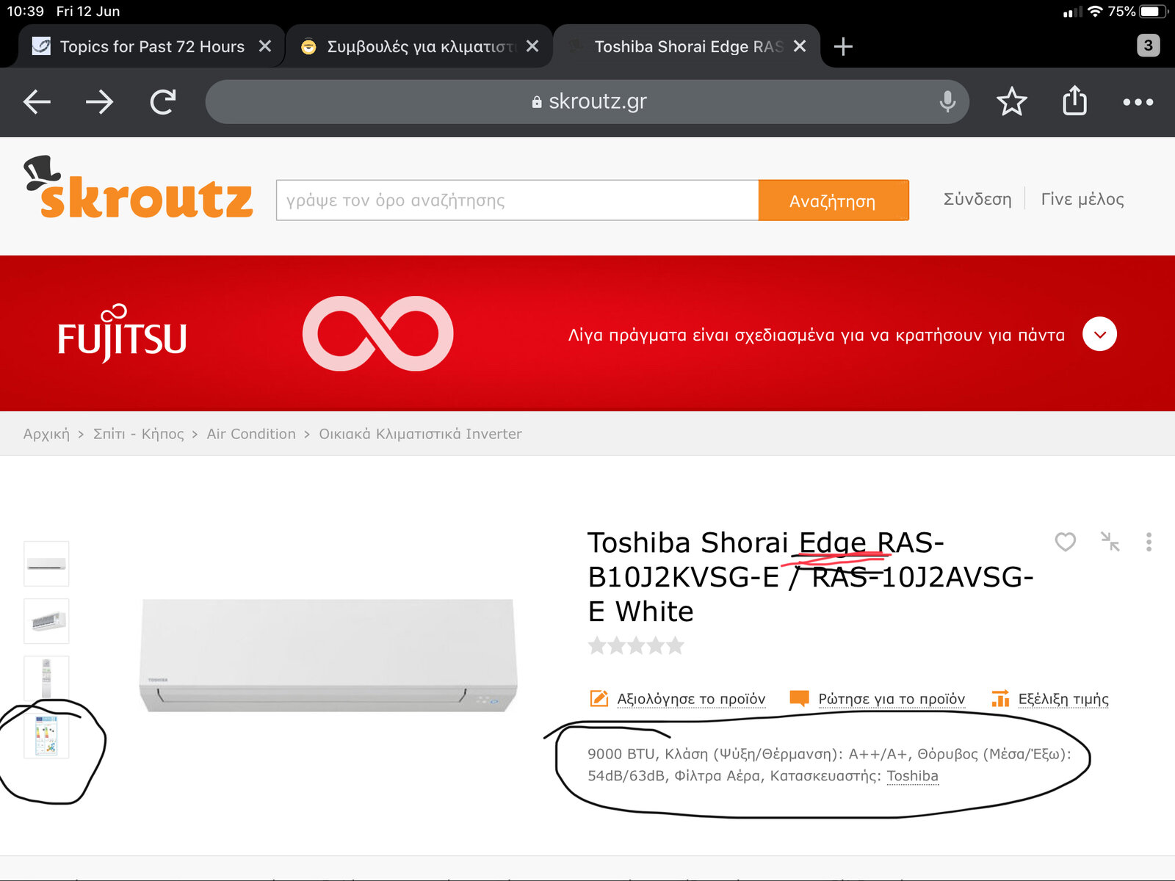Go back with the browser back arrow
Image resolution: width=1175 pixels, height=881 pixels.
[x=37, y=102]
